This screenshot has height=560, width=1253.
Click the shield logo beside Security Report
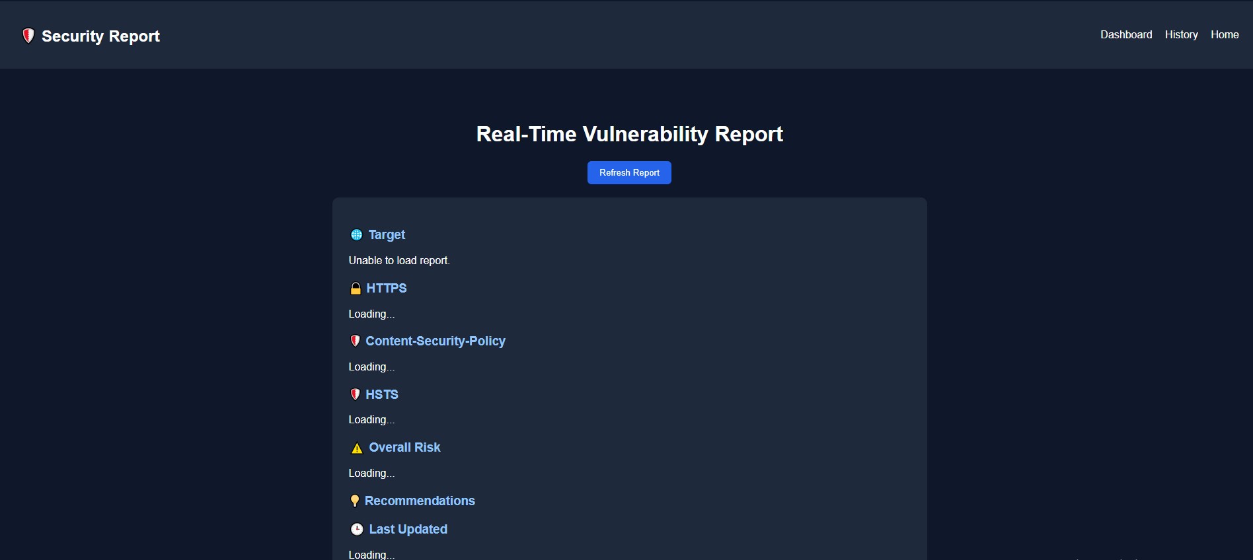pyautogui.click(x=28, y=36)
